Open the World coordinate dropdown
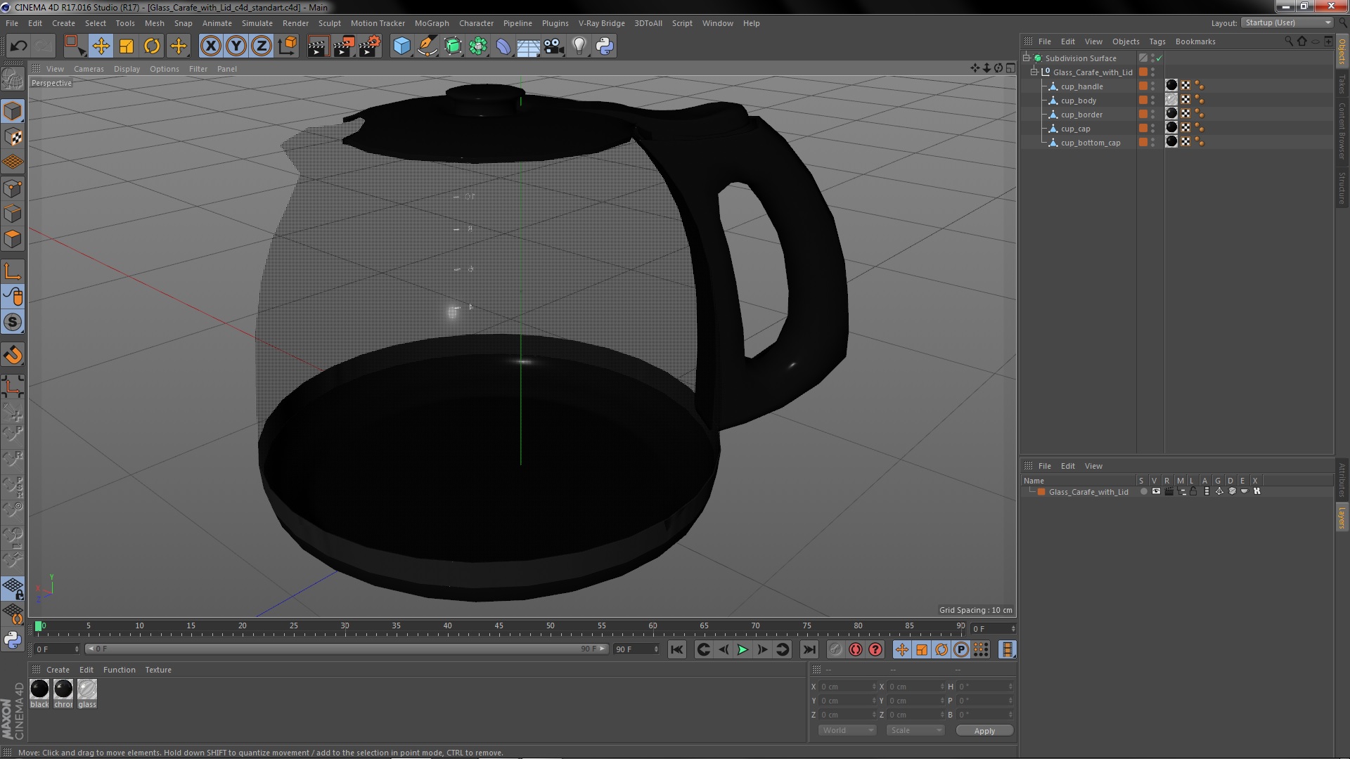 [847, 730]
